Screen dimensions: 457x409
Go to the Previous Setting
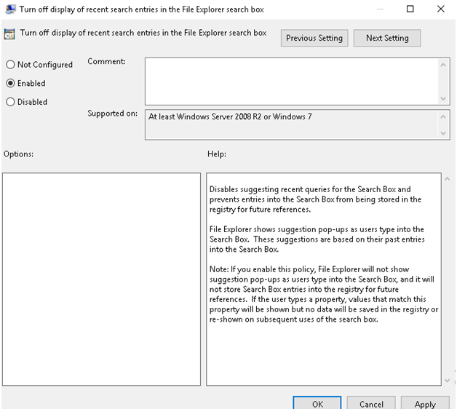[x=314, y=38]
